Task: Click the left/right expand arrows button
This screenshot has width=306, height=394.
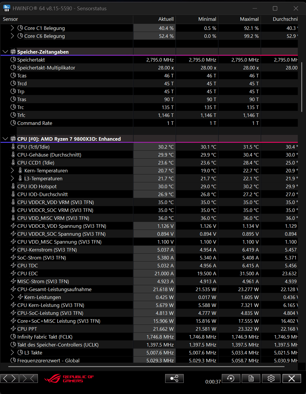Action: 10,378
